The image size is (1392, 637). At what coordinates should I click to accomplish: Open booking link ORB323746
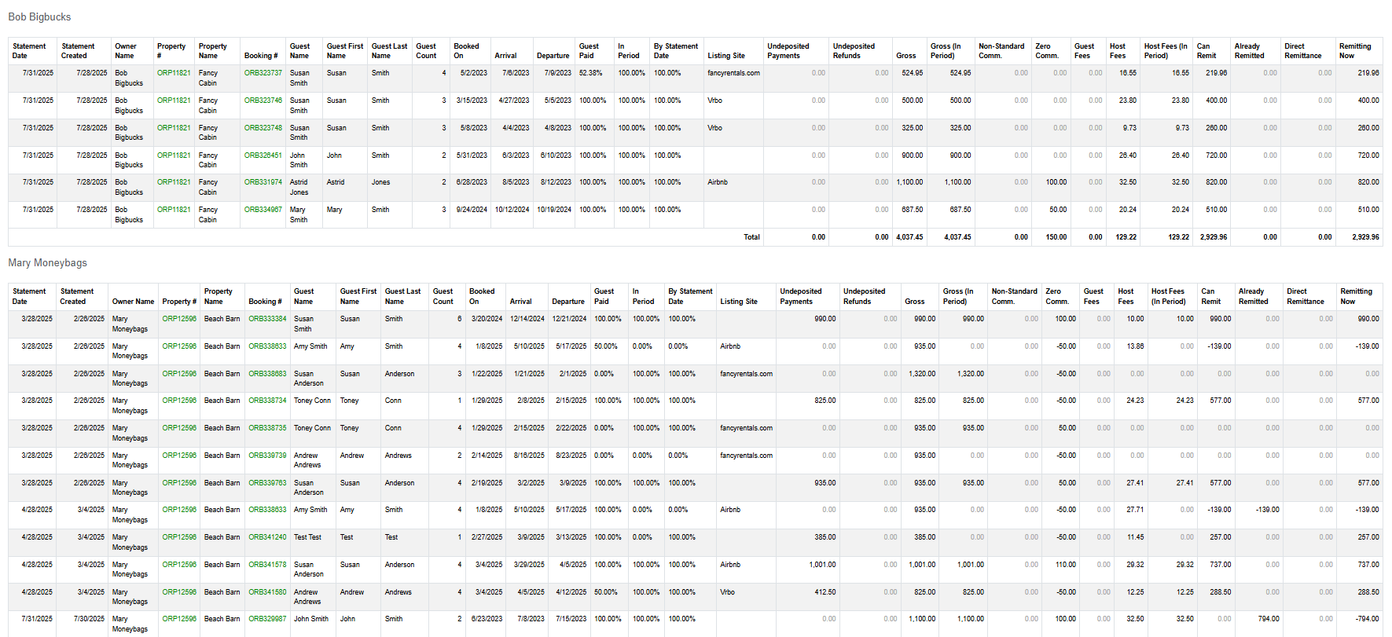(x=263, y=101)
